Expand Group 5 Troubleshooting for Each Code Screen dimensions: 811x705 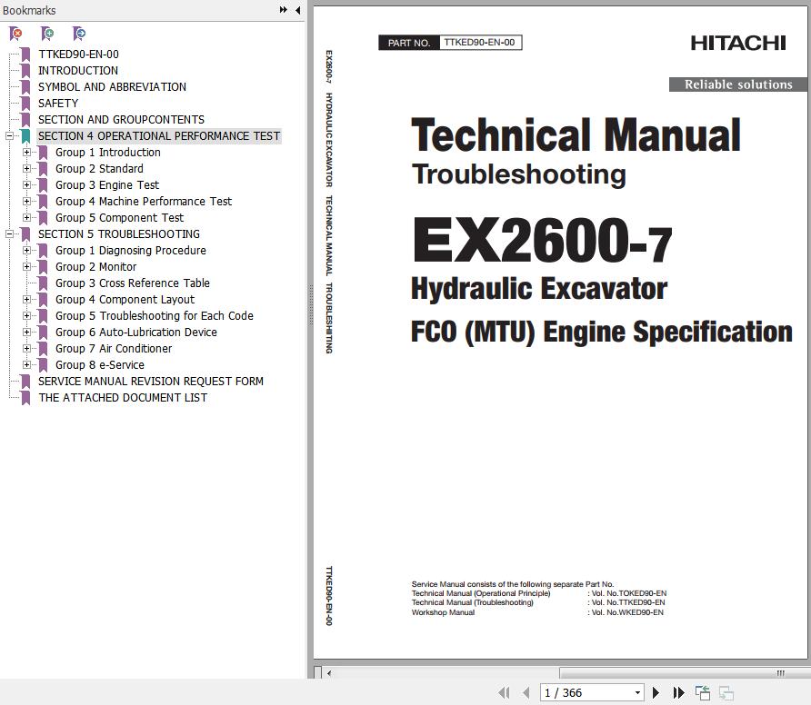(x=27, y=316)
